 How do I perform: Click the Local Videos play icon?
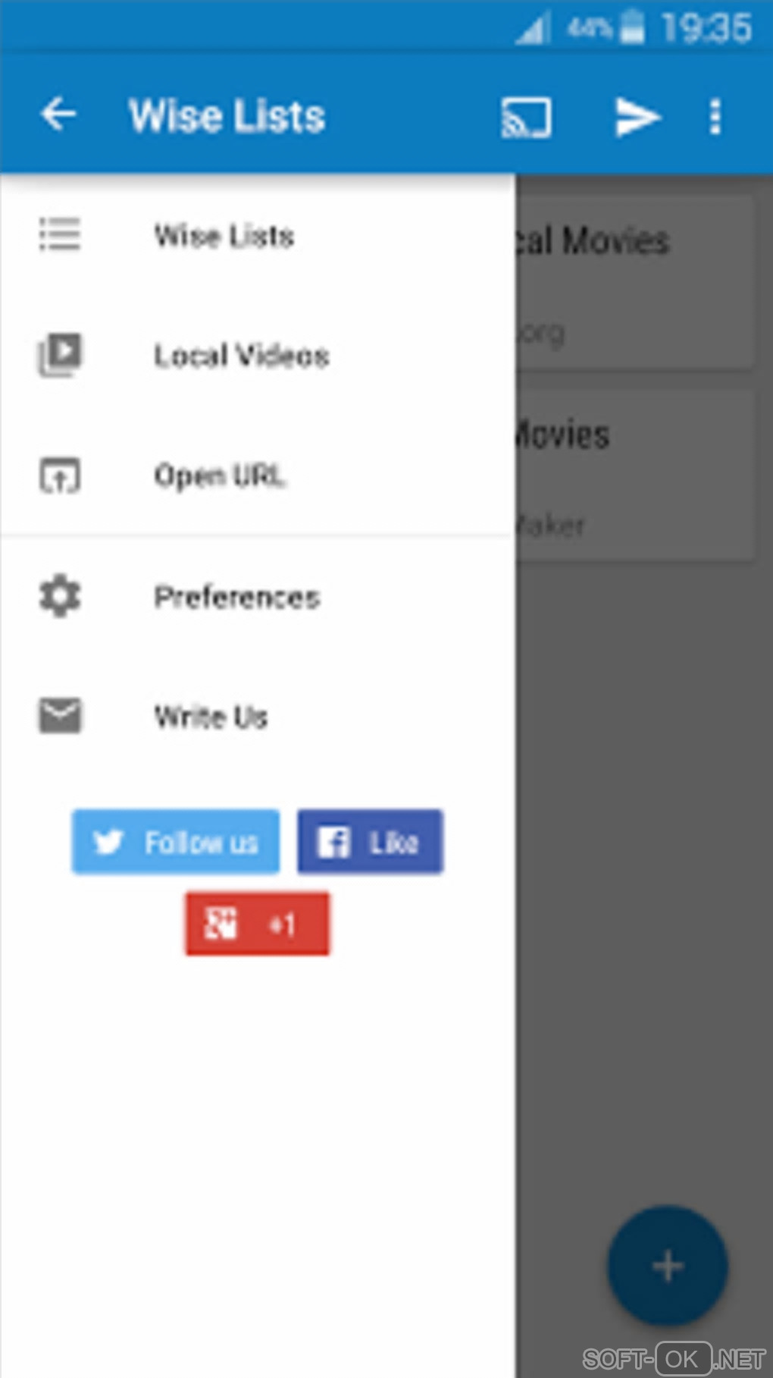point(60,354)
